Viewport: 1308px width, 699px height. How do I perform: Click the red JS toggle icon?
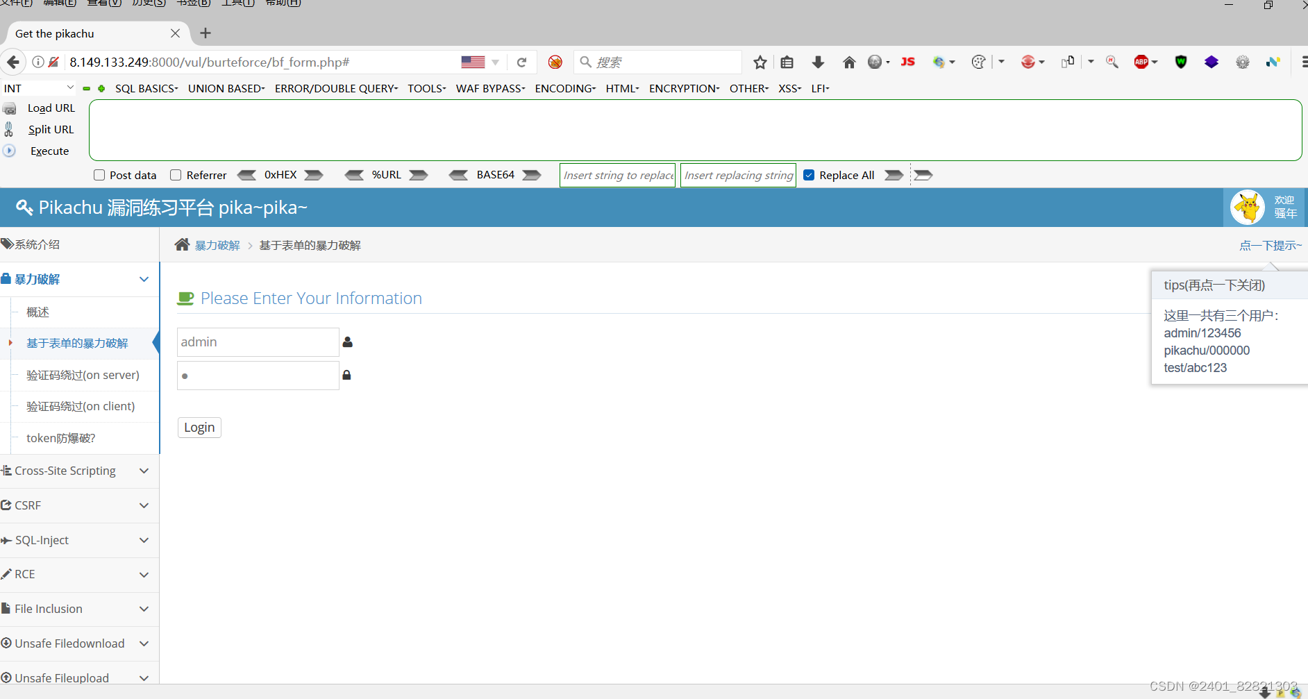point(907,62)
